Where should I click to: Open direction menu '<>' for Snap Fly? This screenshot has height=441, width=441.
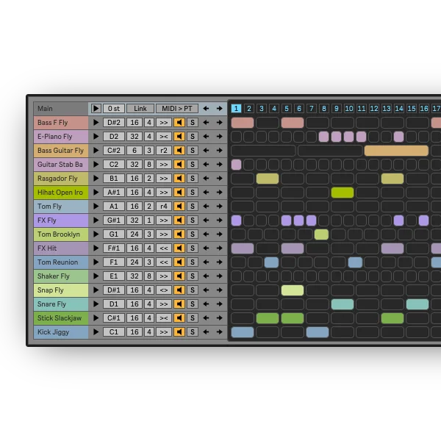point(164,290)
